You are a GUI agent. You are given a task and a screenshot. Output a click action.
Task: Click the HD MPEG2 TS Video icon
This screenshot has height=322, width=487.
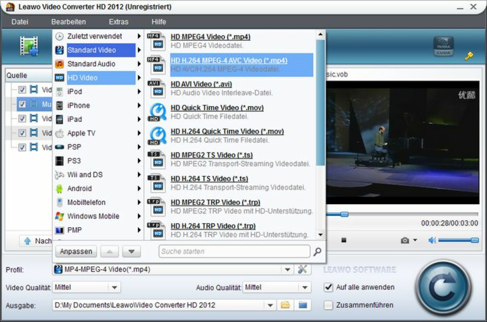(157, 159)
